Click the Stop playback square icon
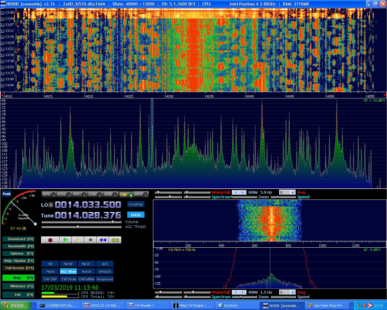Image resolution: width=387 pixels, height=310 pixels. click(90, 240)
